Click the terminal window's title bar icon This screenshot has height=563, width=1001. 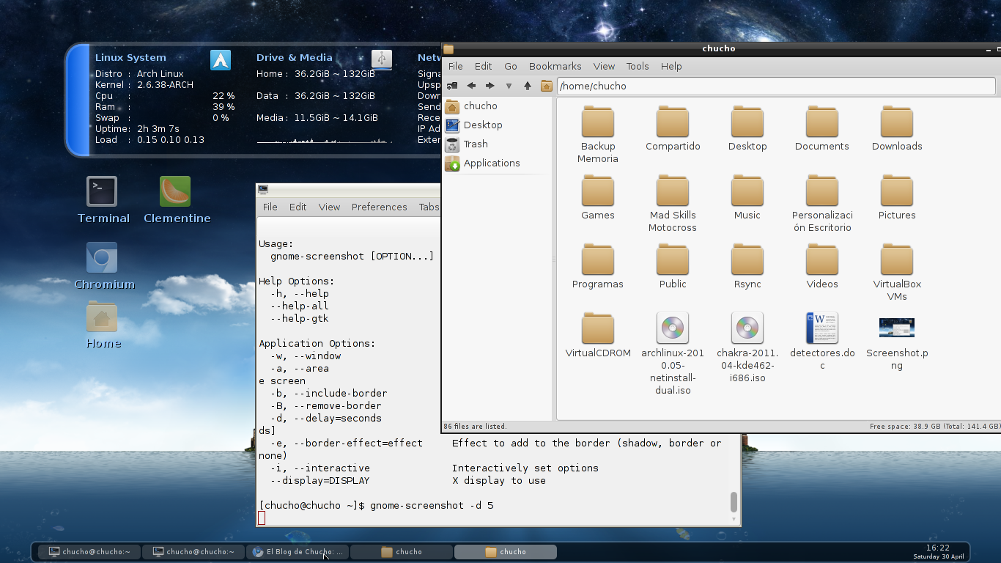point(263,189)
